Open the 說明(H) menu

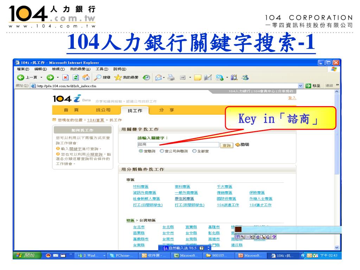(120, 69)
